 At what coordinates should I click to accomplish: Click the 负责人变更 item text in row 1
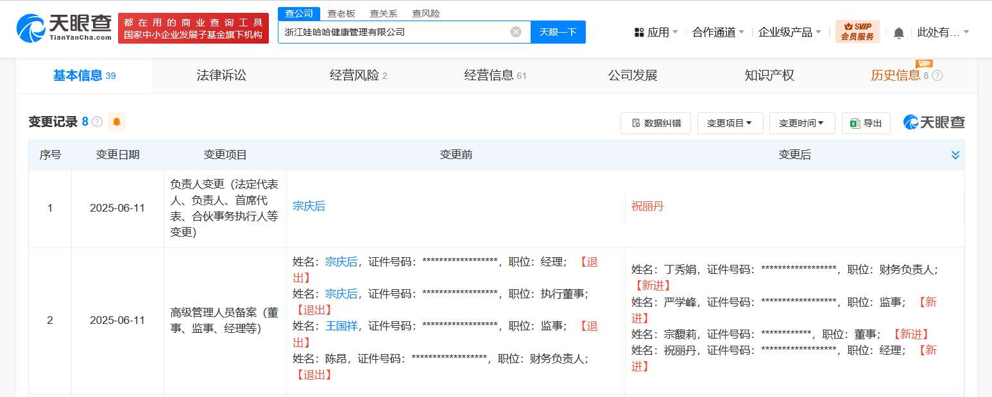click(x=225, y=208)
